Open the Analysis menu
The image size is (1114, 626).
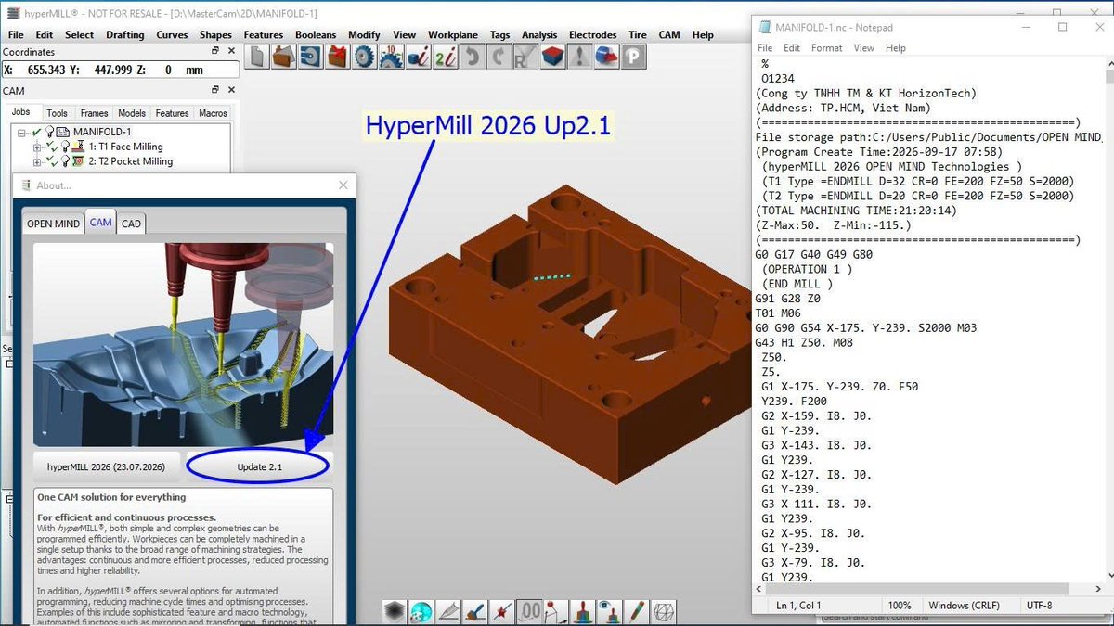click(539, 34)
